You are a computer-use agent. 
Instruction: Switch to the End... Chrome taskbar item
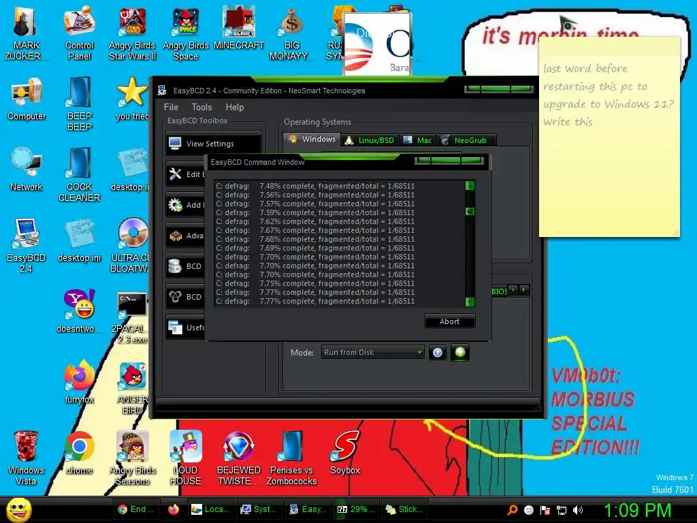pyautogui.click(x=136, y=509)
